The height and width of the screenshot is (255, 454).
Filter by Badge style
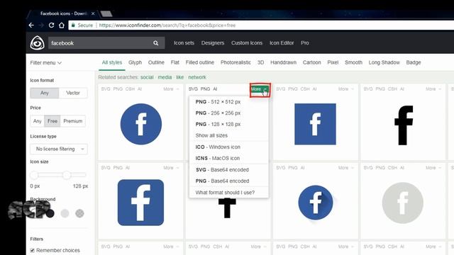click(x=413, y=62)
